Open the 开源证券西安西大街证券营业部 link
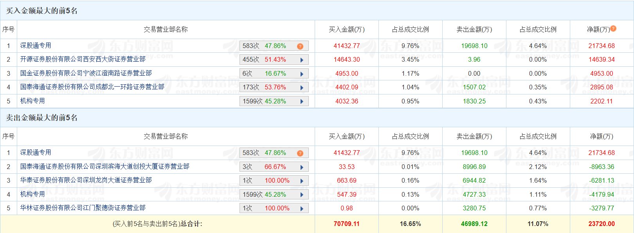This screenshot has height=233, width=634. [x=83, y=59]
